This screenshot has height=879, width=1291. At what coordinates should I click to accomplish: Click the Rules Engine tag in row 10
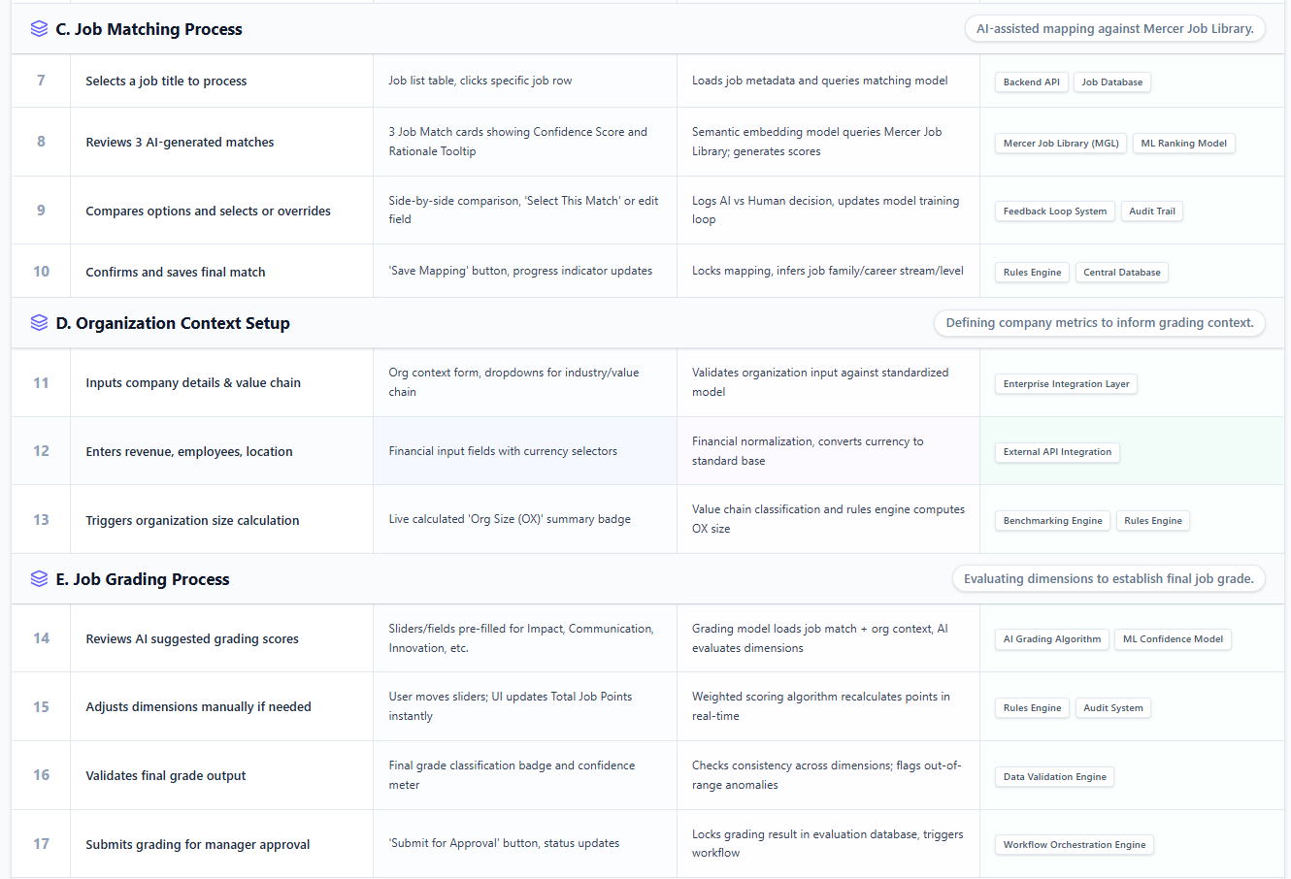(1032, 273)
